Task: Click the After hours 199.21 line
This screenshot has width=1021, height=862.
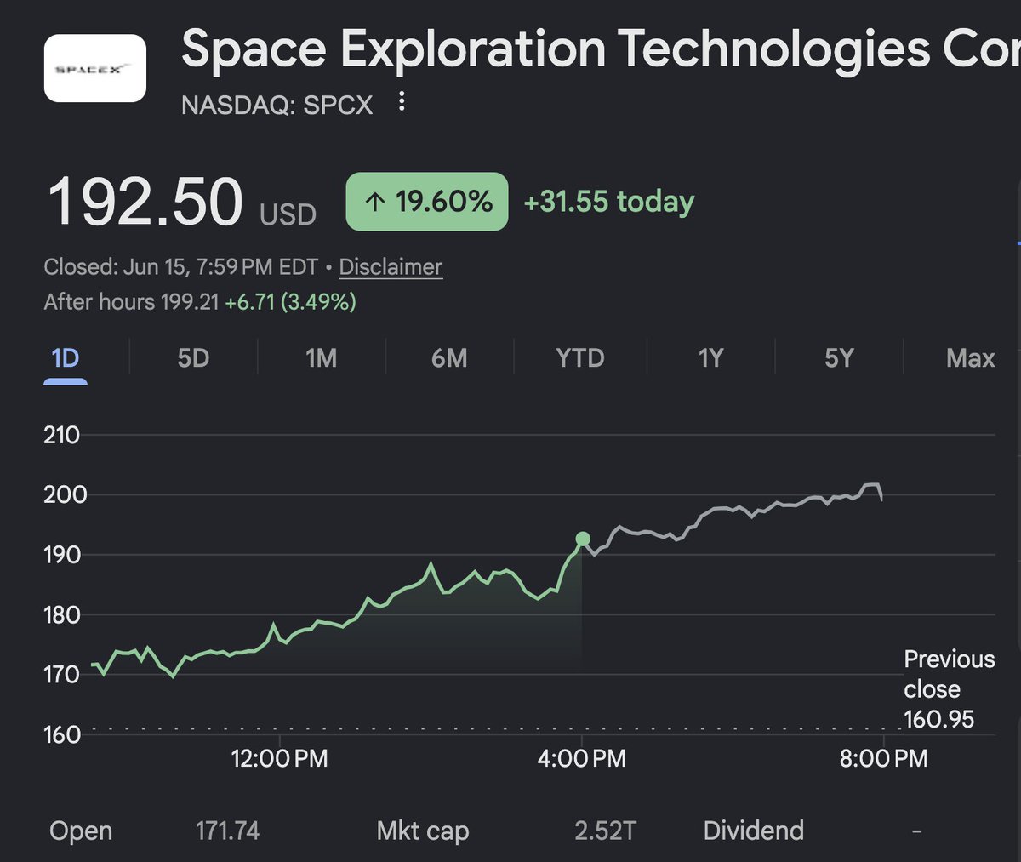Action: 200,301
